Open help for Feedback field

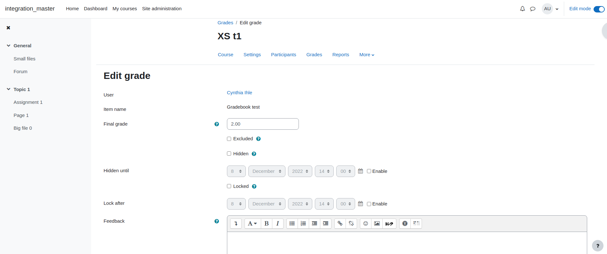pos(217,221)
